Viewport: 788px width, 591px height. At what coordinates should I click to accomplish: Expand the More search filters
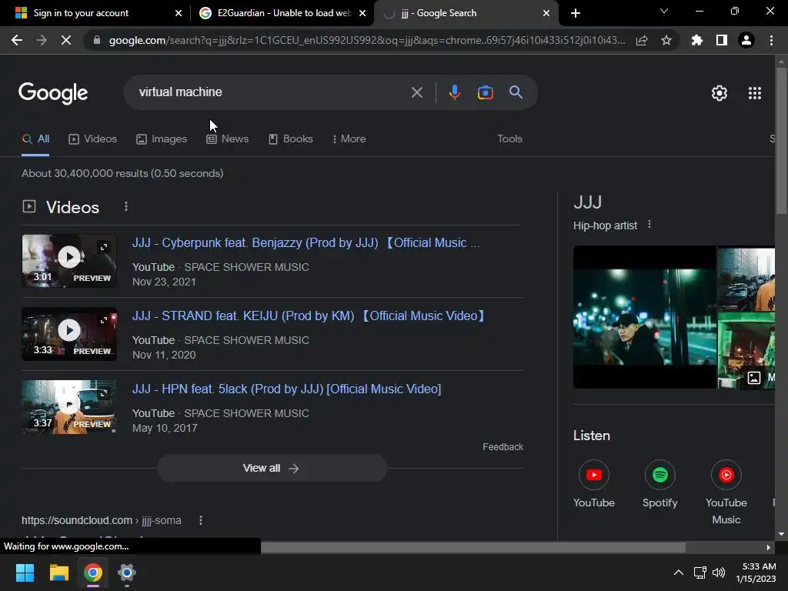pyautogui.click(x=349, y=139)
